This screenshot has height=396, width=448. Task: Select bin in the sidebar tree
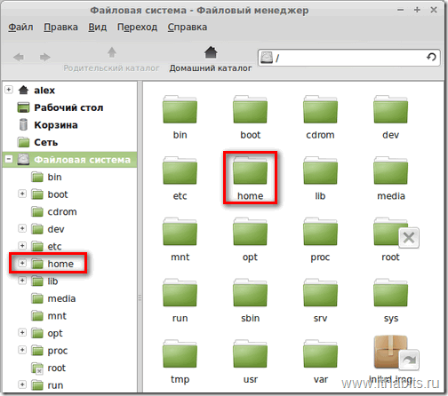tap(46, 177)
